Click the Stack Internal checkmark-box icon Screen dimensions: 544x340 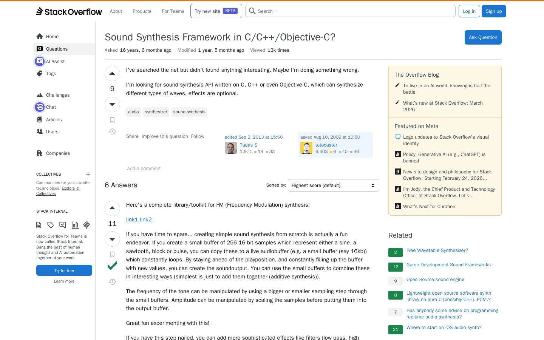point(63,225)
